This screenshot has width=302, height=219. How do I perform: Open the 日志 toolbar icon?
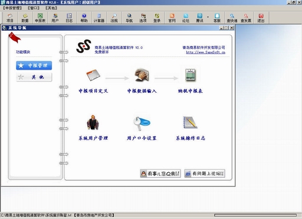tap(69, 18)
